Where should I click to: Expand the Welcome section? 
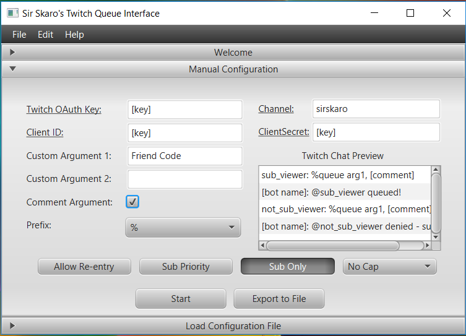(233, 52)
